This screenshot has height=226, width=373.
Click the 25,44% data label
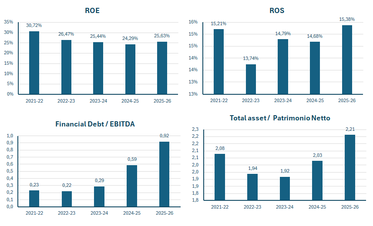98,37
